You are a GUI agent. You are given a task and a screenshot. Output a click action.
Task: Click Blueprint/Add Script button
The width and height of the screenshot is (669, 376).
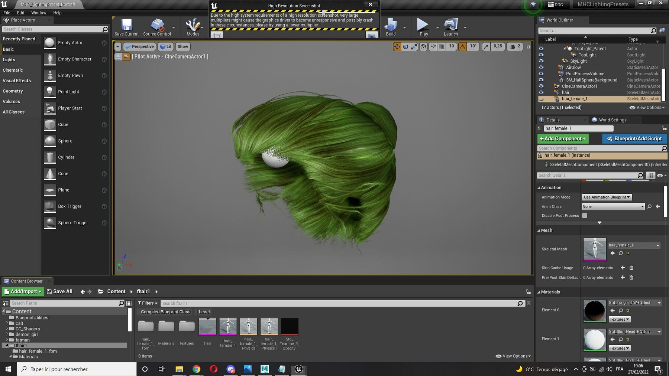634,138
